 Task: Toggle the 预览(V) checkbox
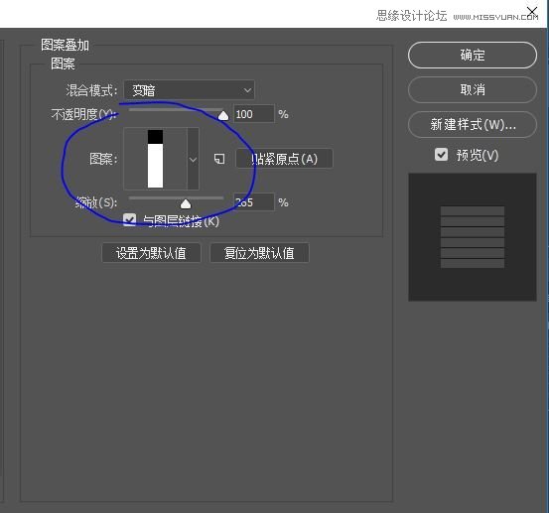point(441,155)
